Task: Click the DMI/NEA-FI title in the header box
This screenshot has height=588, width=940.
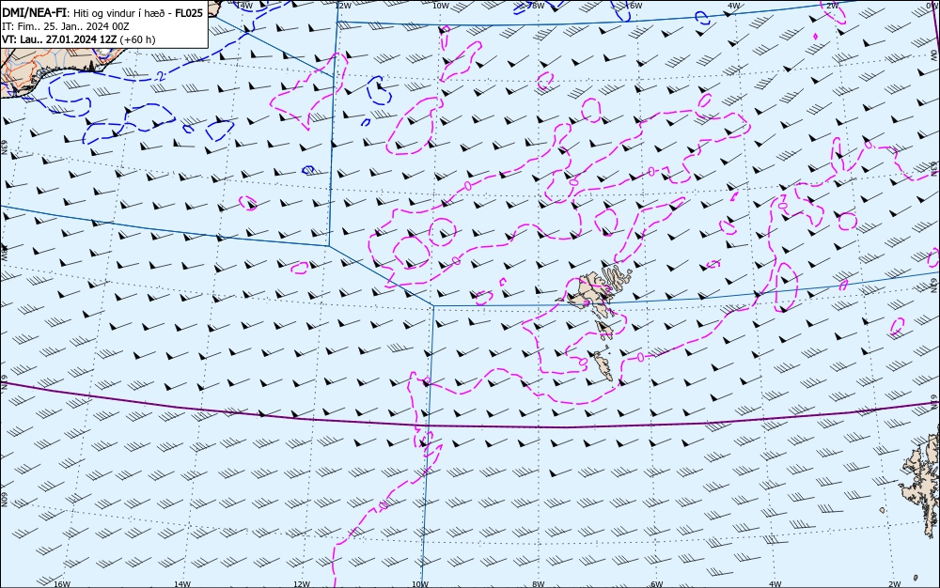Action: click(34, 13)
